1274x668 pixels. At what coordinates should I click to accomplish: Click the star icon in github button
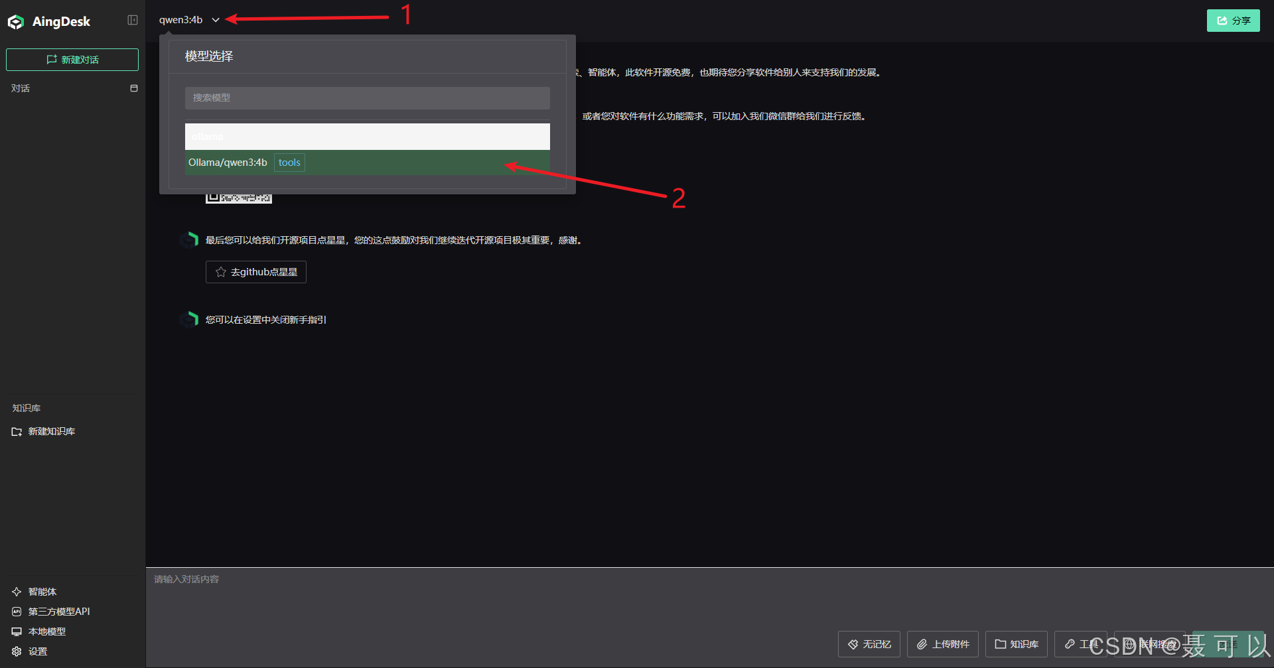click(x=221, y=272)
